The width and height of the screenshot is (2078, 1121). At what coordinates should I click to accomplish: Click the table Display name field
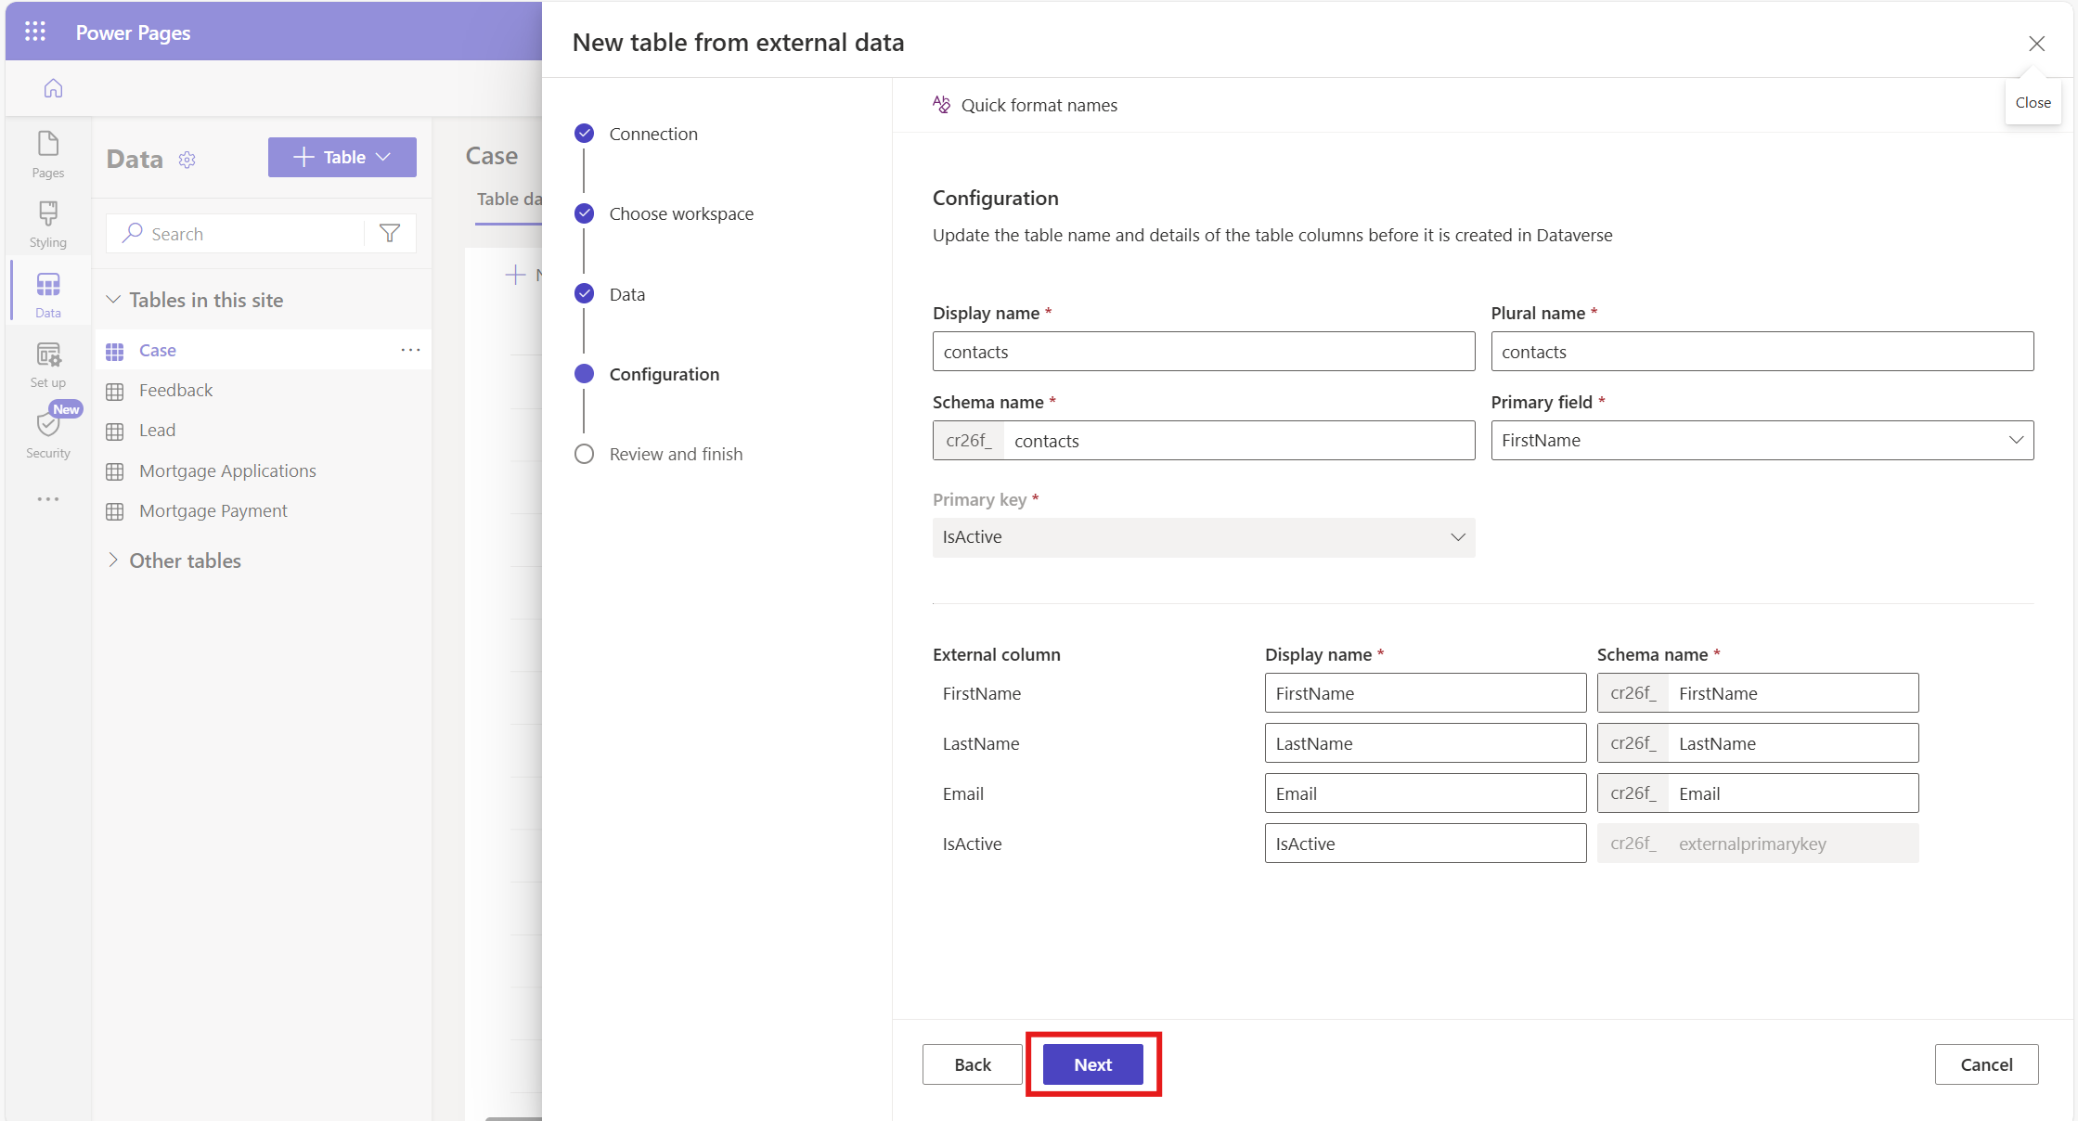point(1203,352)
